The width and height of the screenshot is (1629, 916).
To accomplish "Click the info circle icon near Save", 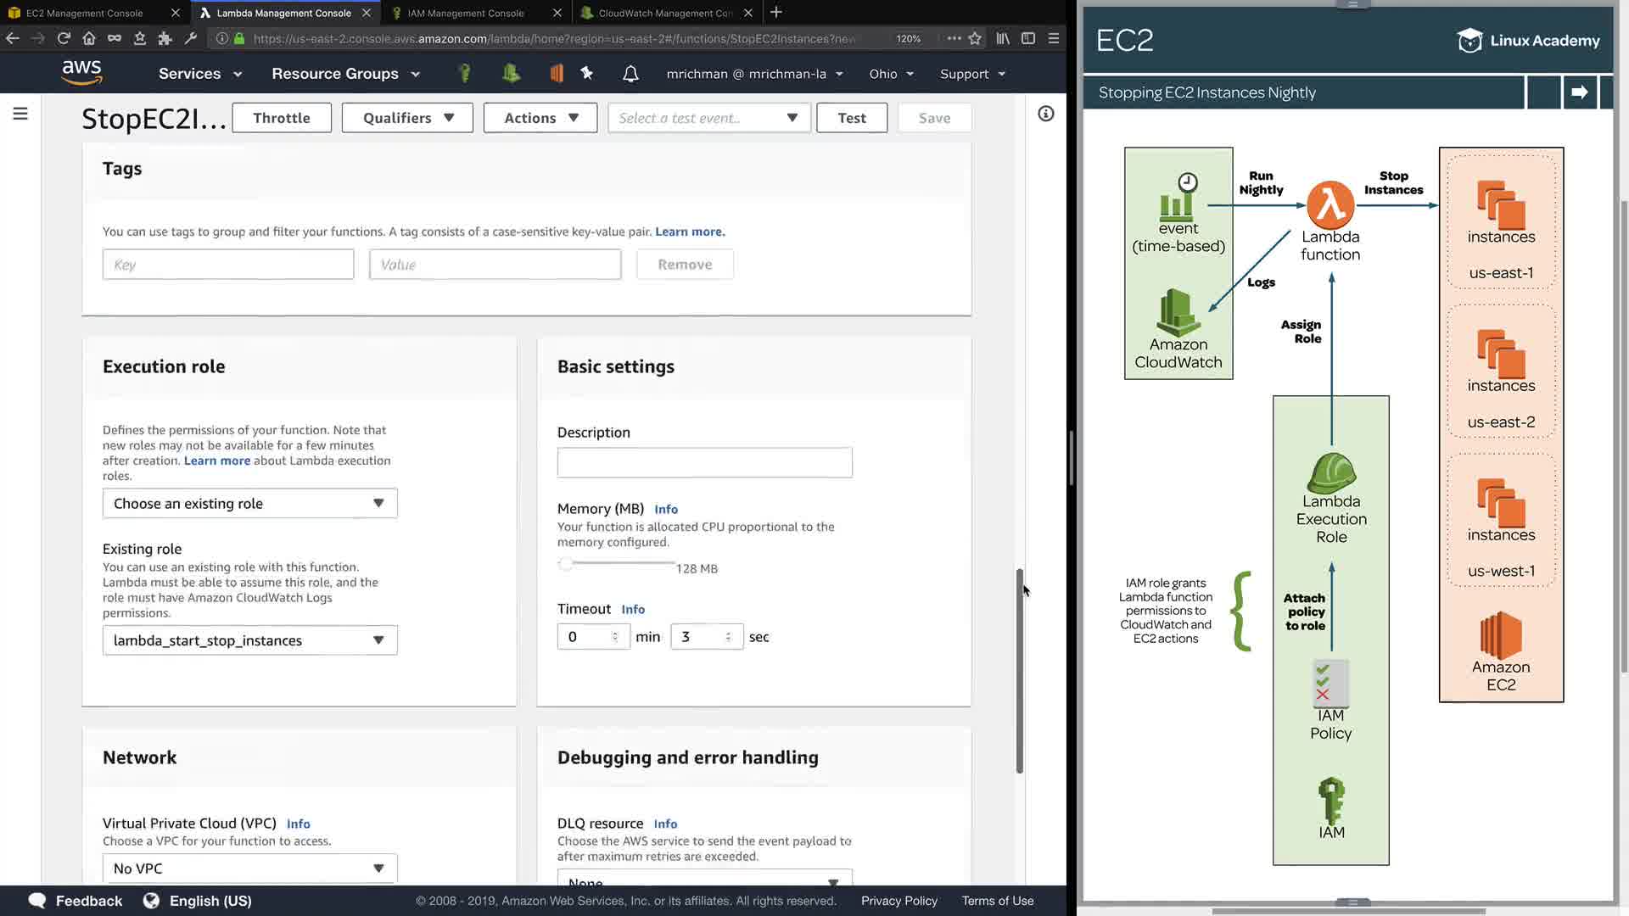I will [x=1045, y=114].
